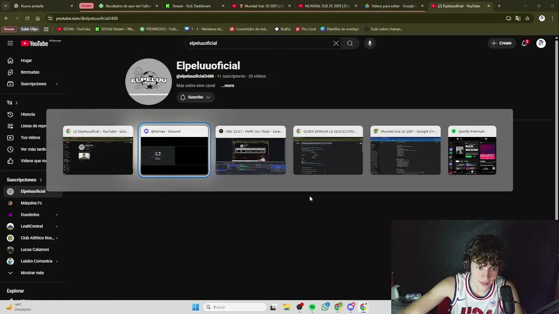Click the browser address bar URL
This screenshot has width=559, height=314.
87,18
